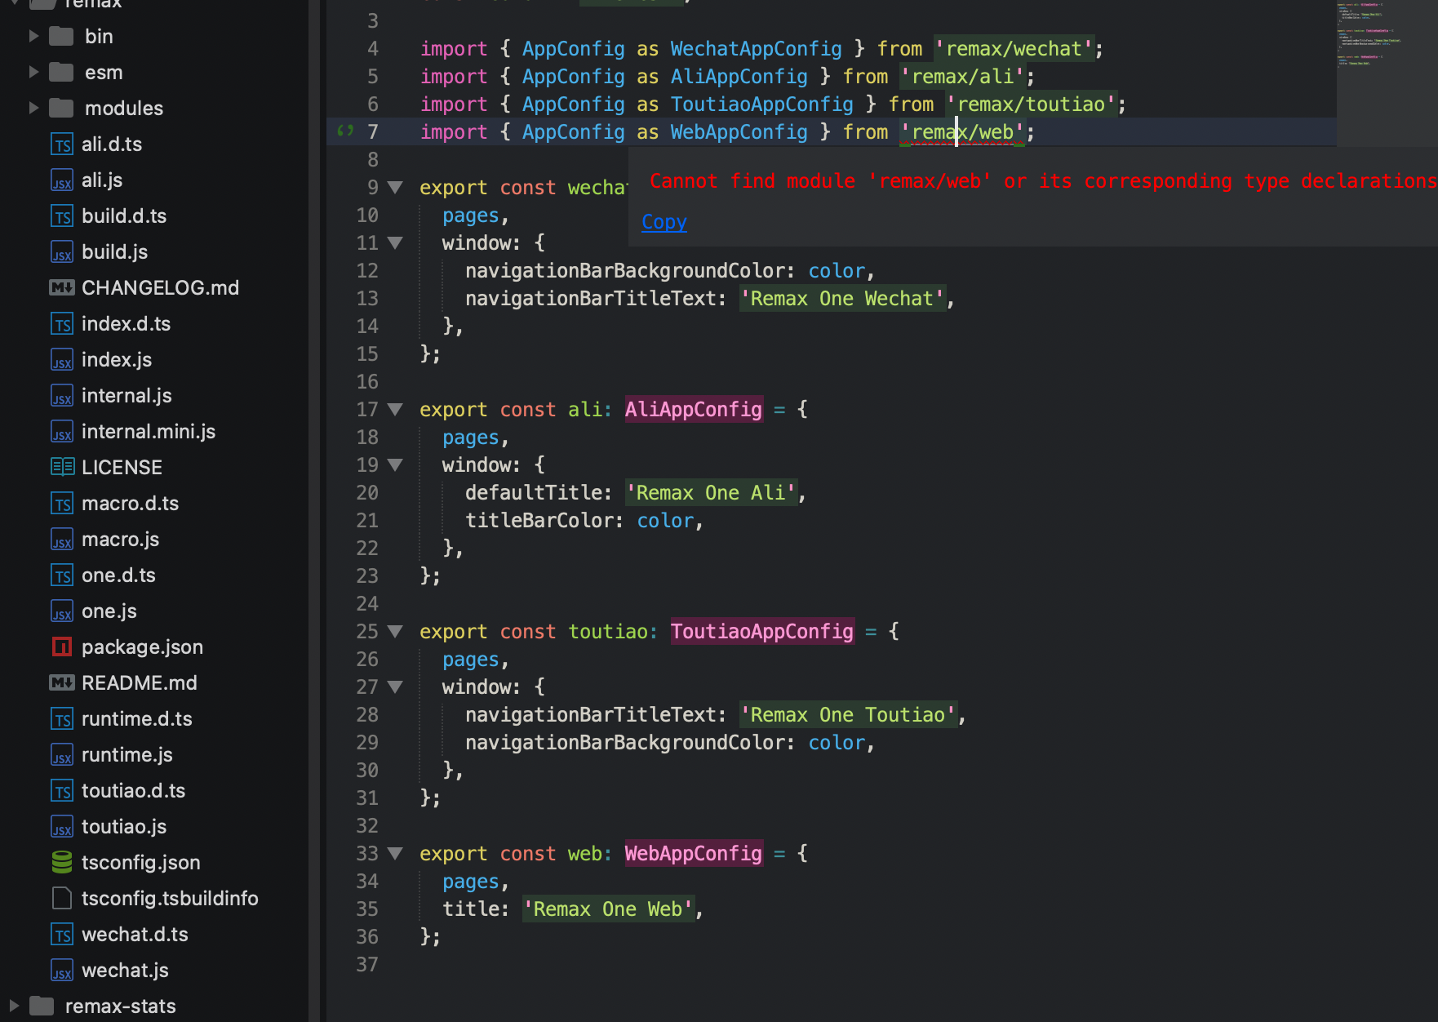Click the blank file icon of tsconfig.tsbuildinfo
Viewport: 1438px width, 1022px height.
pyautogui.click(x=62, y=899)
